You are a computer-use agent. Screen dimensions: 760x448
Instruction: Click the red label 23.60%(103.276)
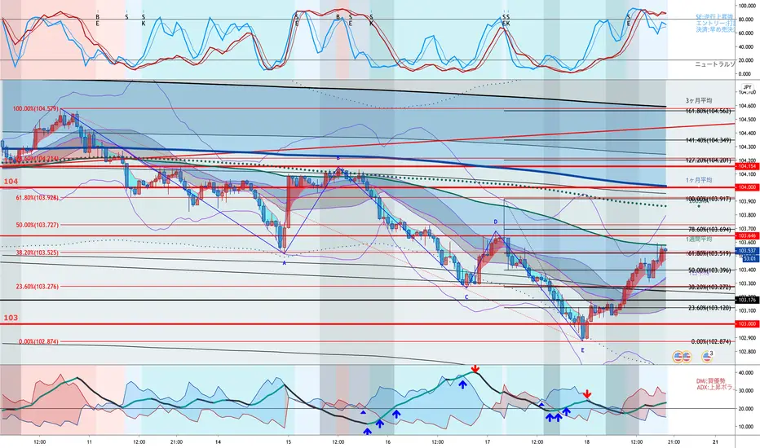click(x=38, y=287)
